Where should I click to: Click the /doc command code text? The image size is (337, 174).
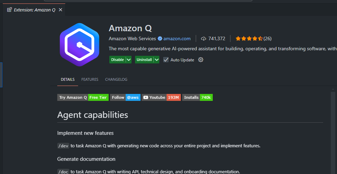click(64, 172)
